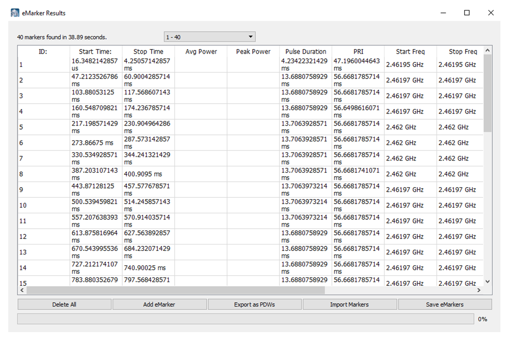Click the Avg Power column header

click(201, 52)
